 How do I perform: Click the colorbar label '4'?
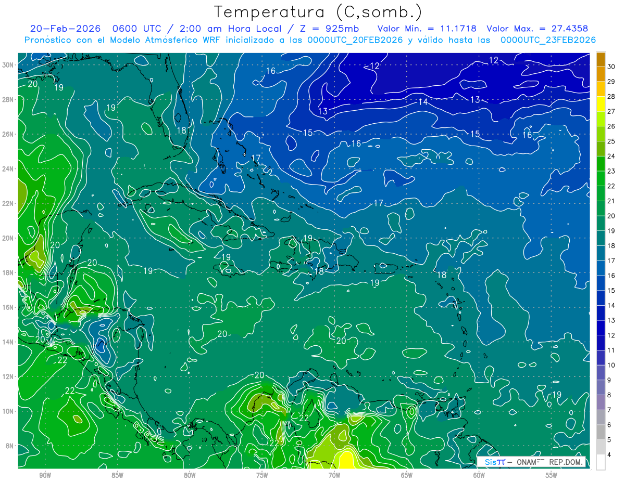click(610, 454)
